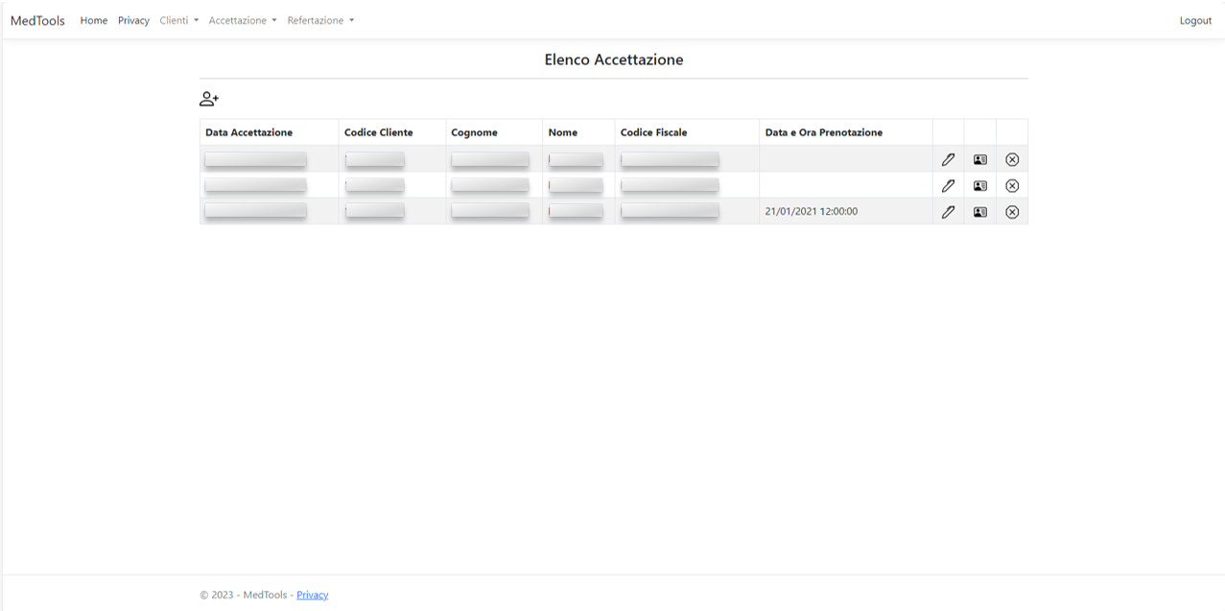This screenshot has height=611, width=1225.
Task: Delete the 21/01/2021 booking row
Action: (1012, 212)
